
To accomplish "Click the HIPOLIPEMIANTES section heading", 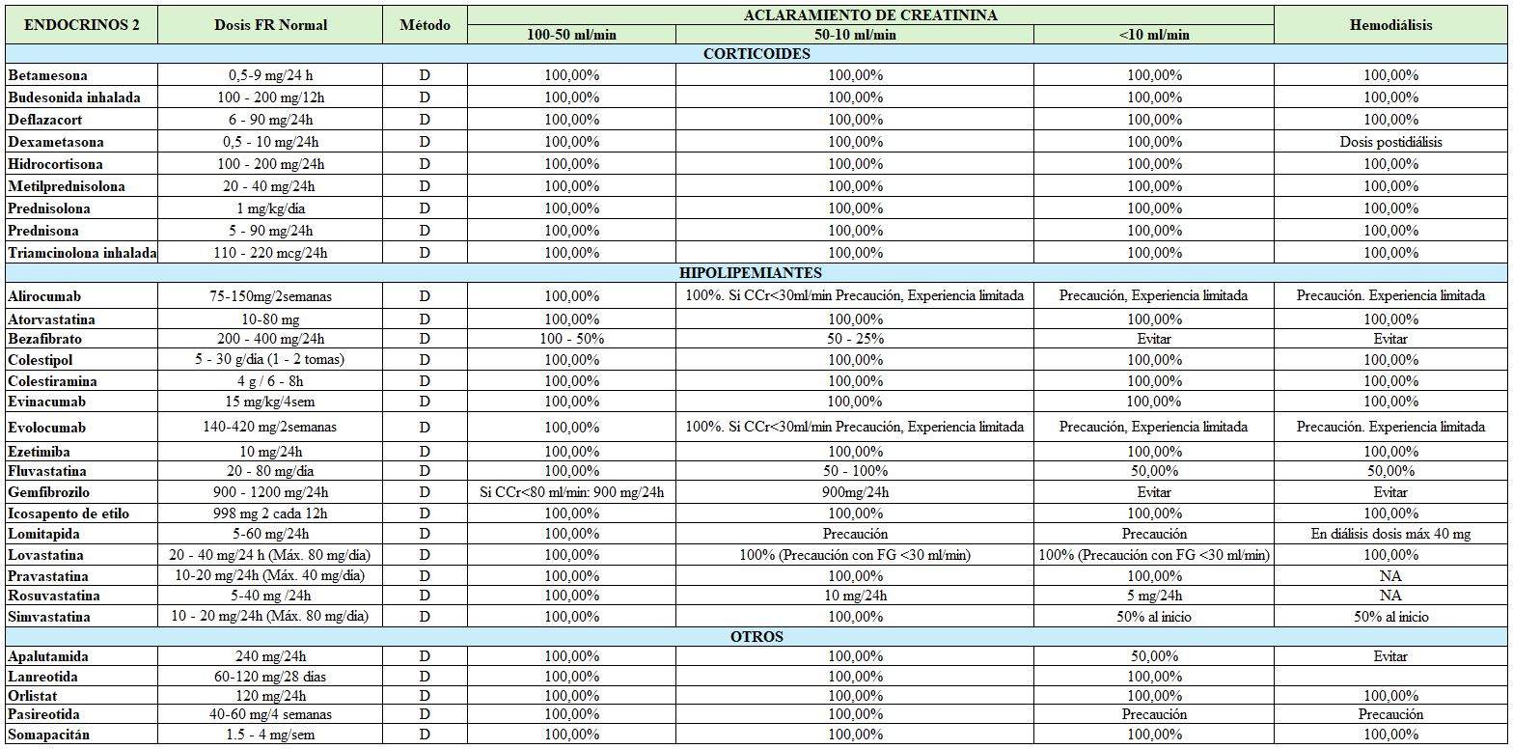I will (756, 273).
